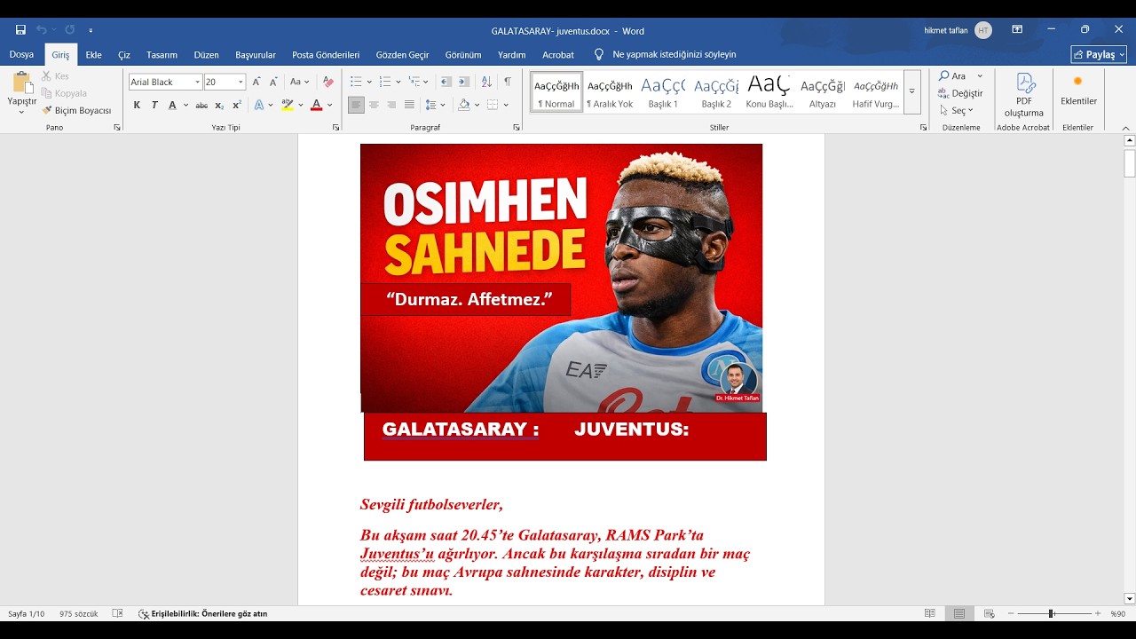Open the hikmet taflan account avatar
The height and width of the screenshot is (639, 1136).
(x=983, y=30)
